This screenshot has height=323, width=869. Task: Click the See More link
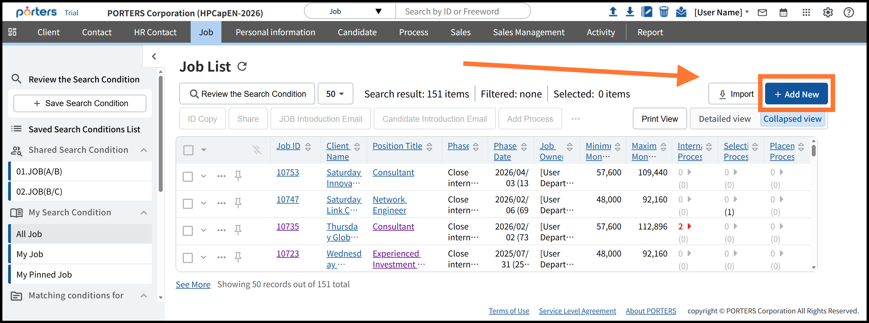(193, 284)
